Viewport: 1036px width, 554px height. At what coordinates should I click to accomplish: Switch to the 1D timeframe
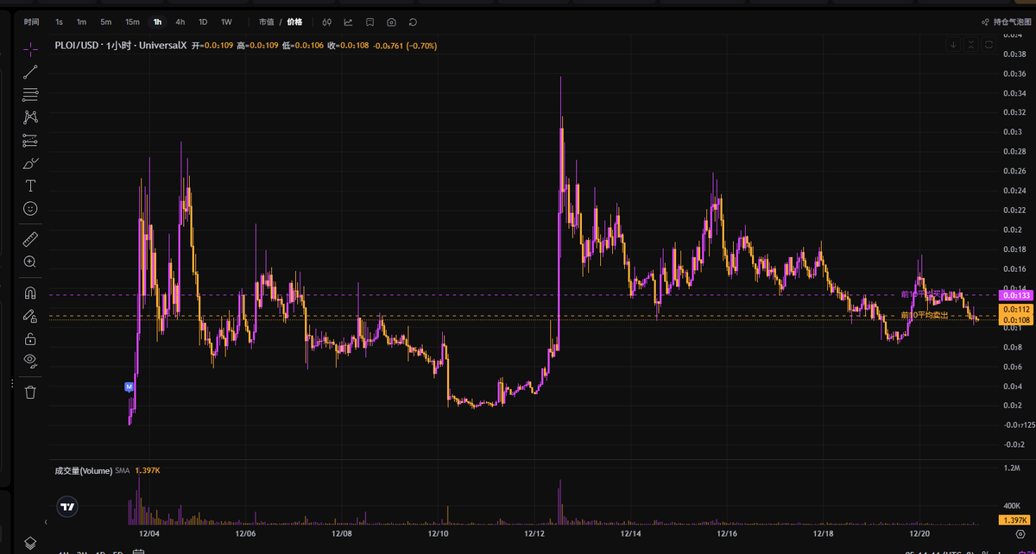click(202, 22)
